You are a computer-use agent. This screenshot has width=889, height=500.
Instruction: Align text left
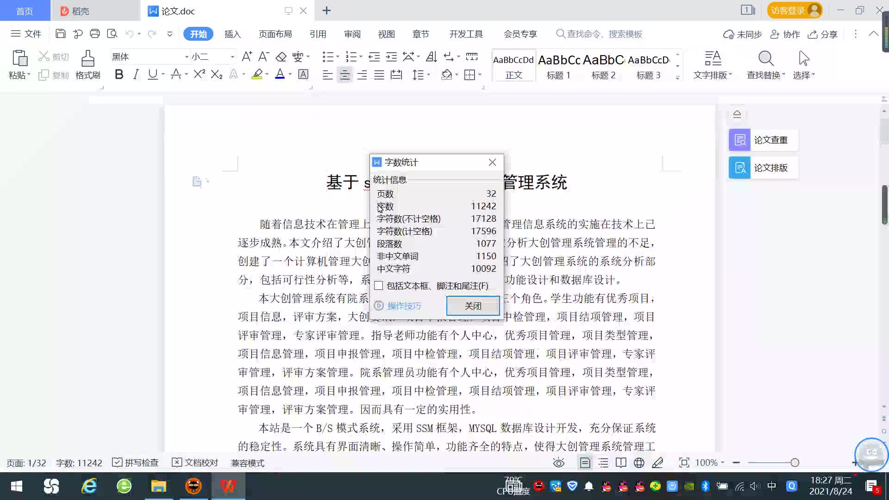pyautogui.click(x=327, y=75)
